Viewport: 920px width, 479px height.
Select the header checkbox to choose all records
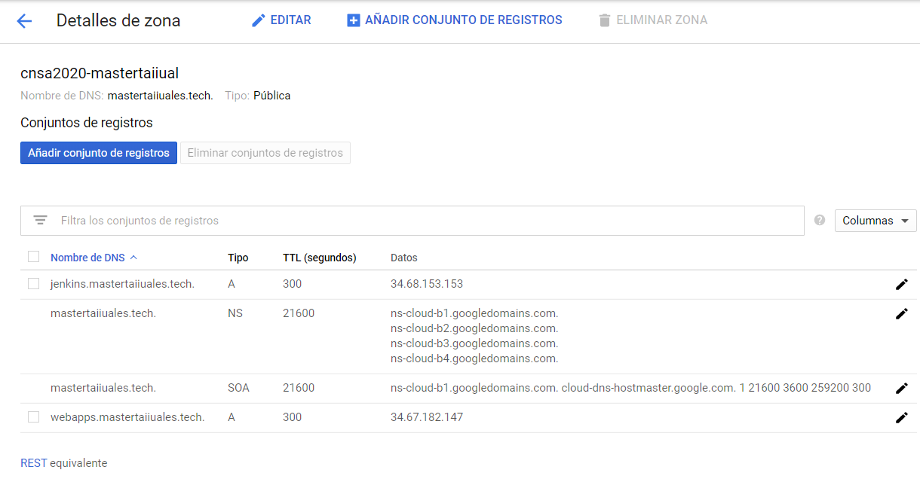[33, 256]
